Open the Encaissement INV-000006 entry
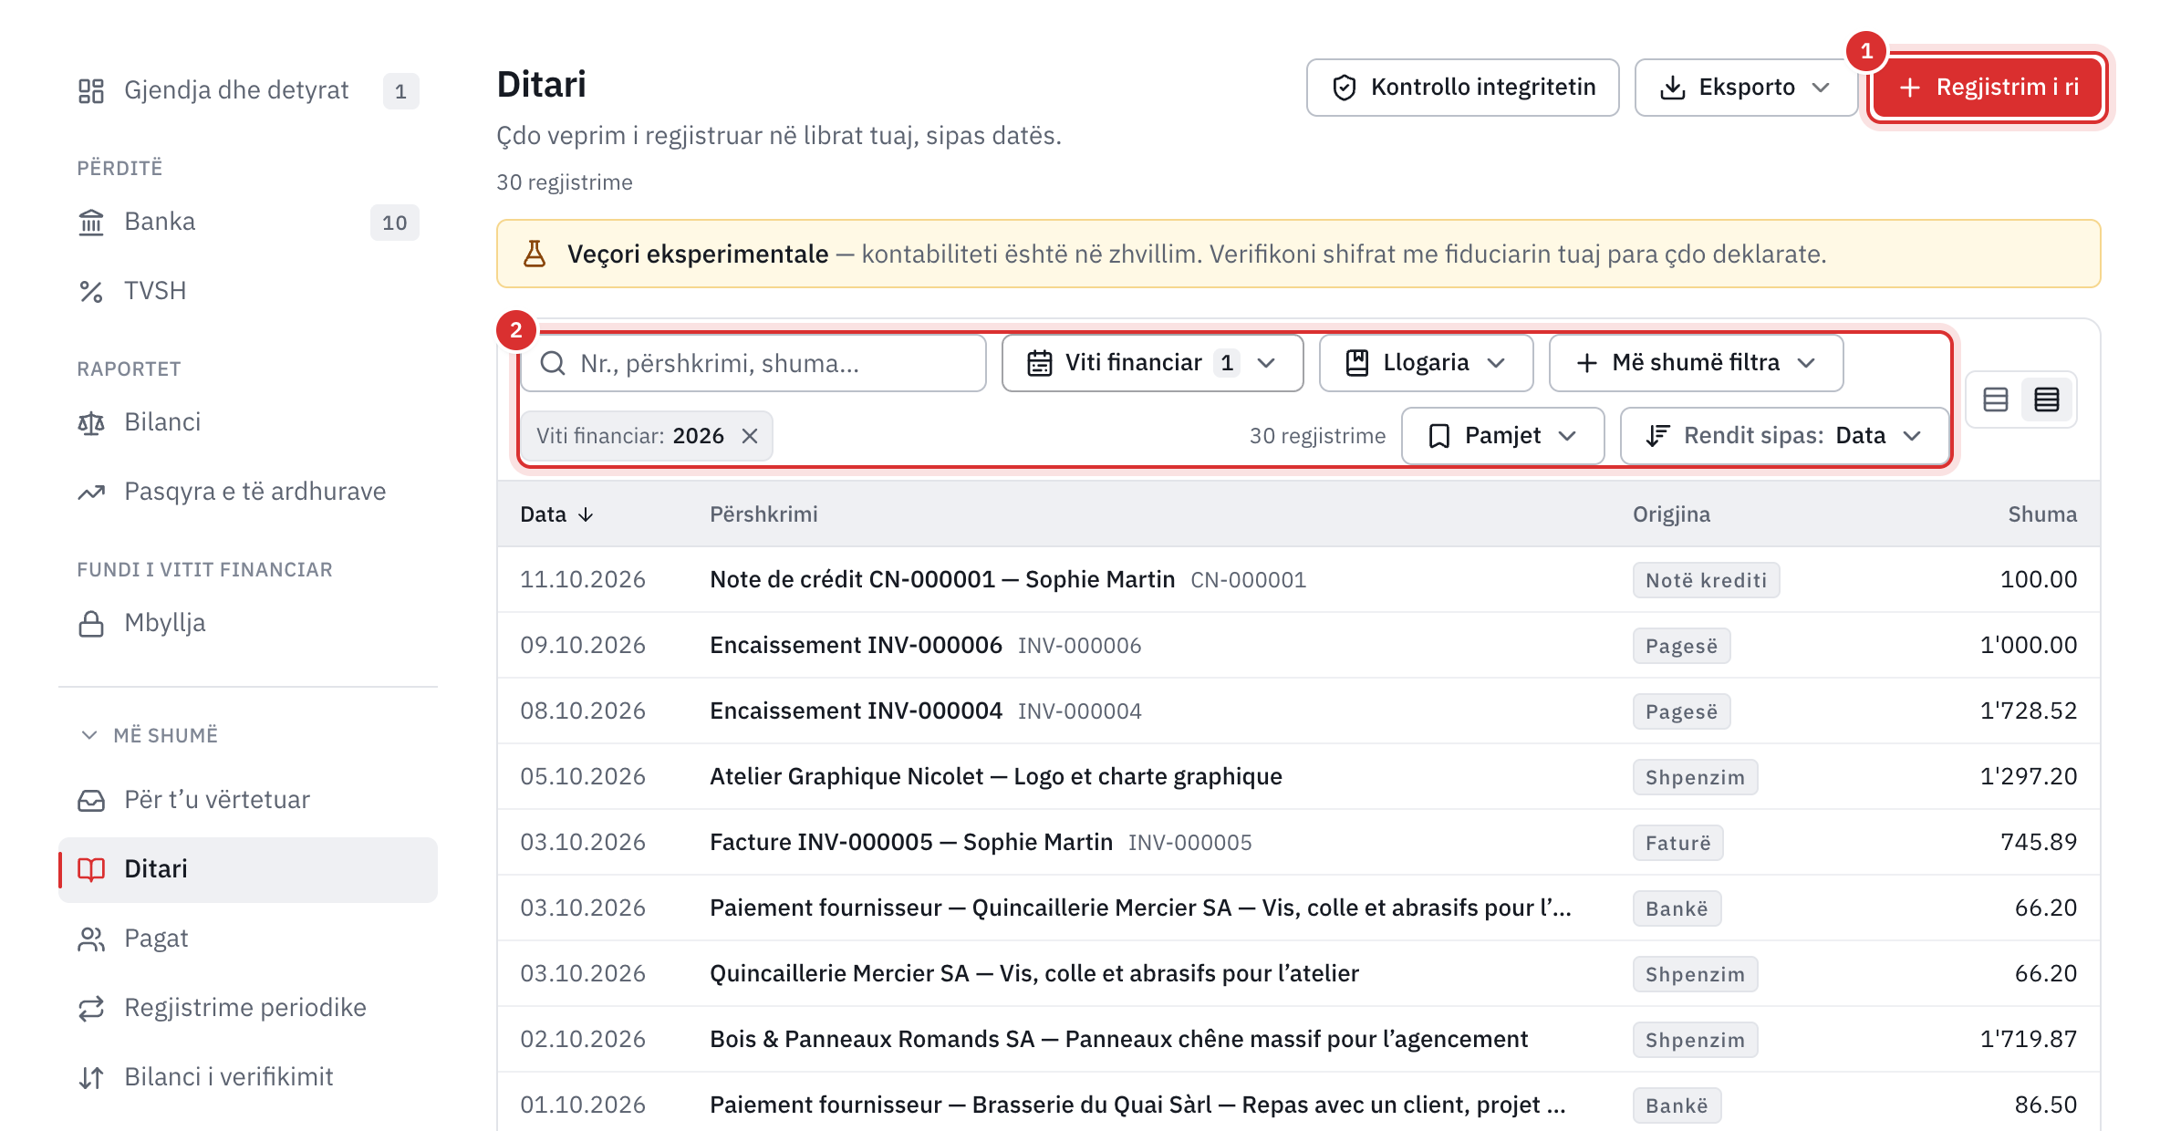 pos(1299,645)
